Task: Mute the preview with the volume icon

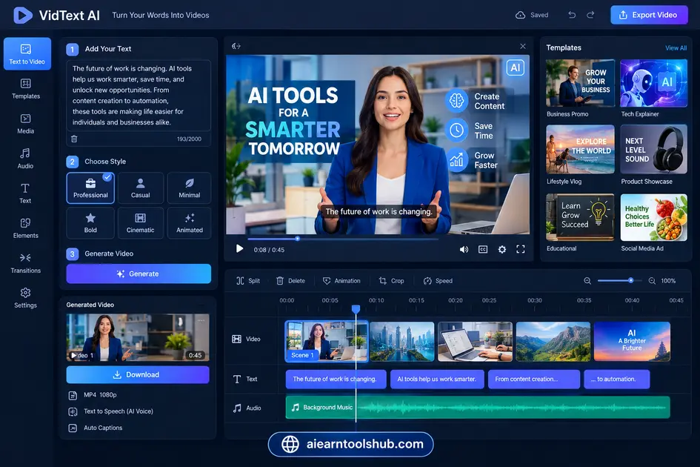Action: click(x=464, y=249)
